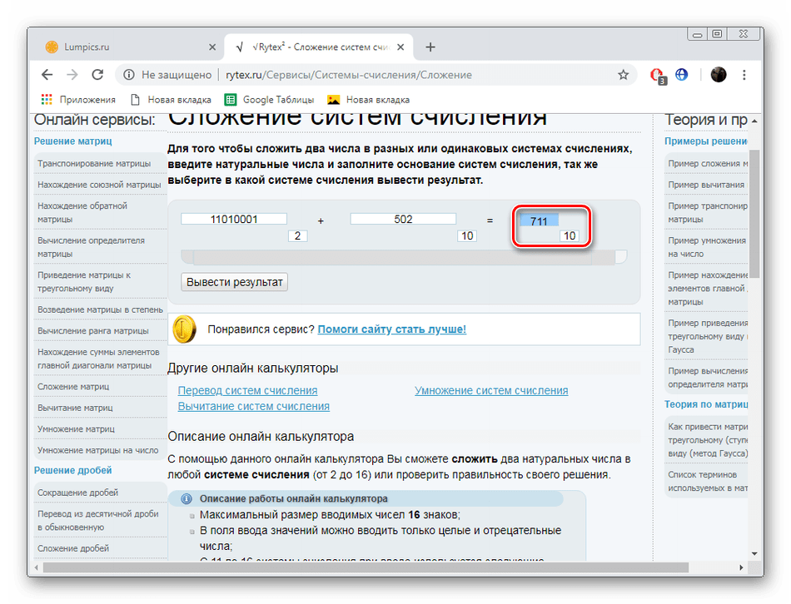Open the Google Таблицы bookmark

[270, 100]
